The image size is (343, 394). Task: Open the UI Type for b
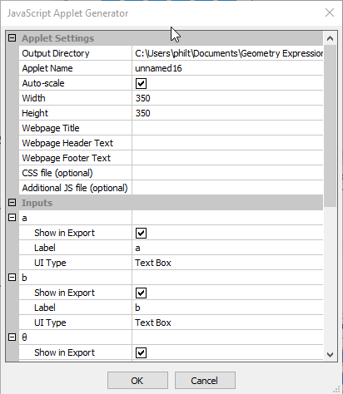coord(227,323)
